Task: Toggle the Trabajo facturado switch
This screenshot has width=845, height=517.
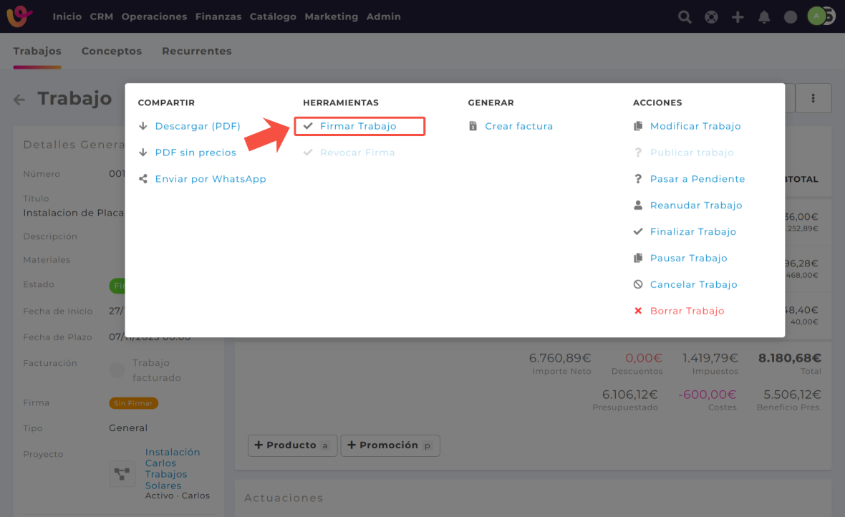Action: (x=117, y=370)
